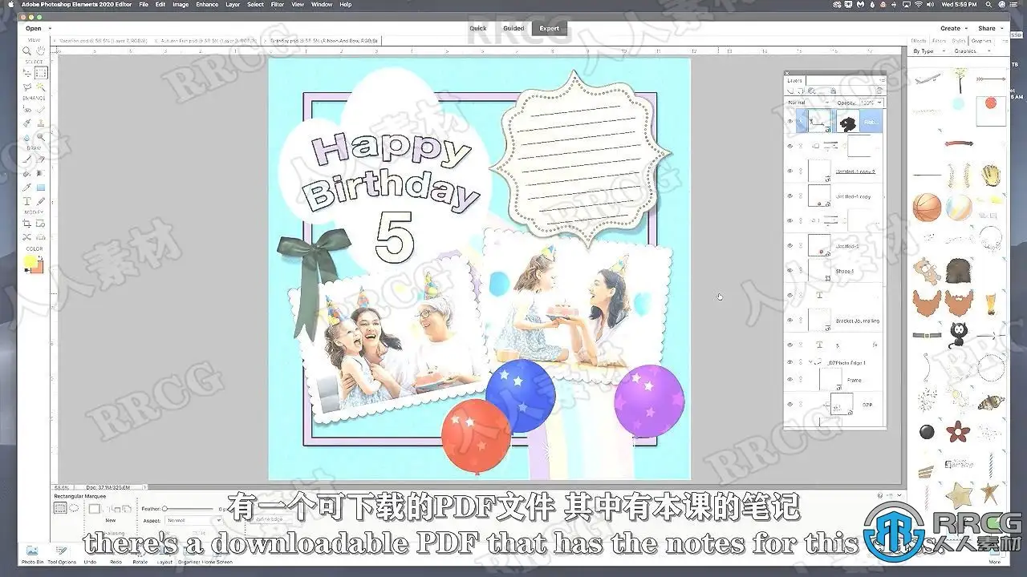The width and height of the screenshot is (1027, 577).
Task: Select the basketball graphic thumbnail
Action: pos(928,208)
